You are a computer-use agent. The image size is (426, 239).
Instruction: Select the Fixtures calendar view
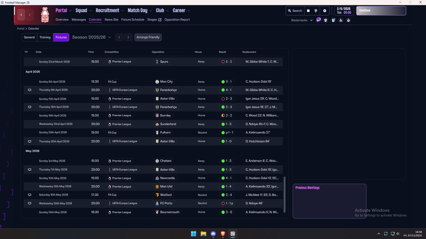[61, 37]
